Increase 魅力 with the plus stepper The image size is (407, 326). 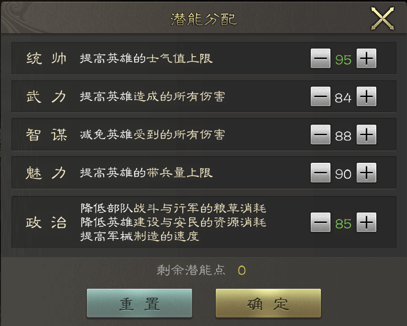366,173
